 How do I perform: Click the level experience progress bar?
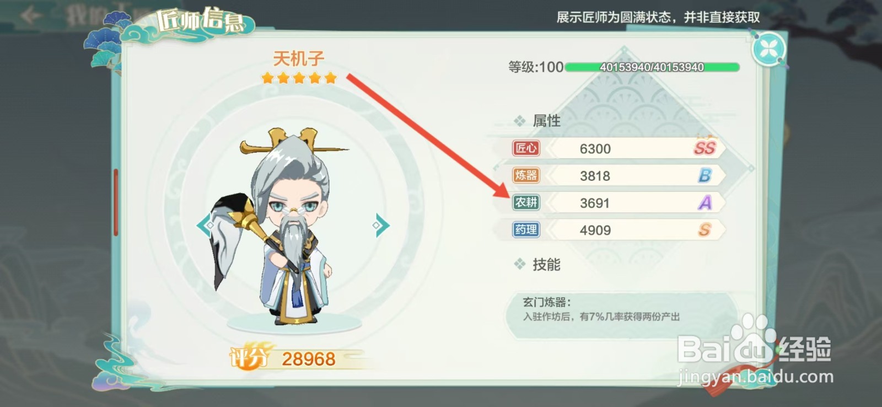coord(652,67)
